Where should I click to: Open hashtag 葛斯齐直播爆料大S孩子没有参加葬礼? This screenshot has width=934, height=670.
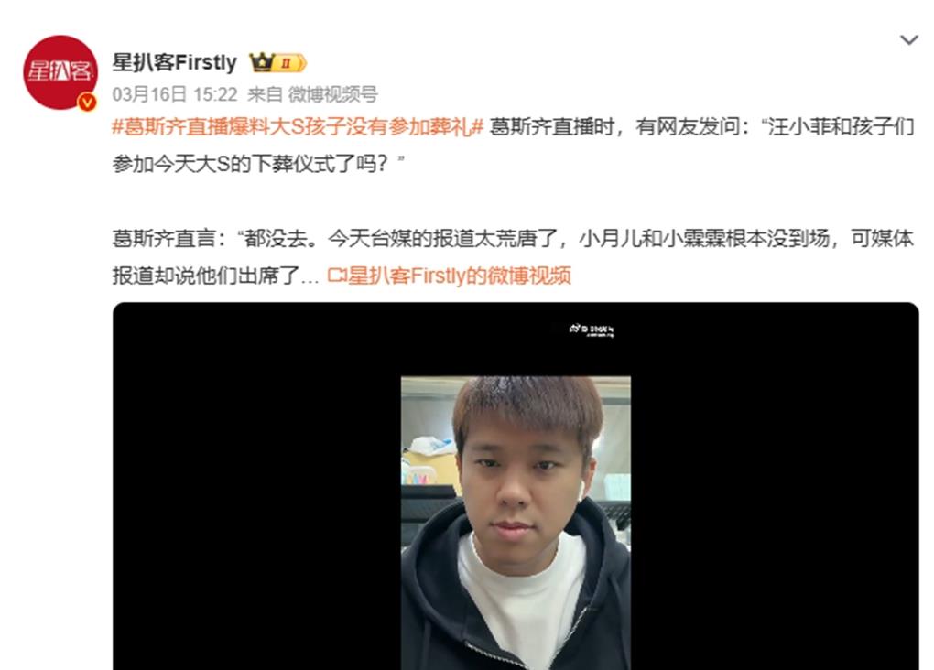298,127
